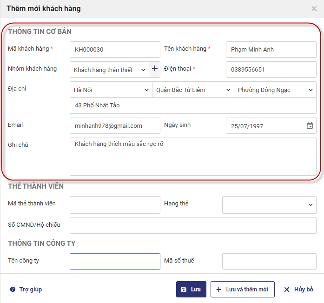
Task: Click the Mã thẻ thành viên field
Action: click(x=115, y=204)
